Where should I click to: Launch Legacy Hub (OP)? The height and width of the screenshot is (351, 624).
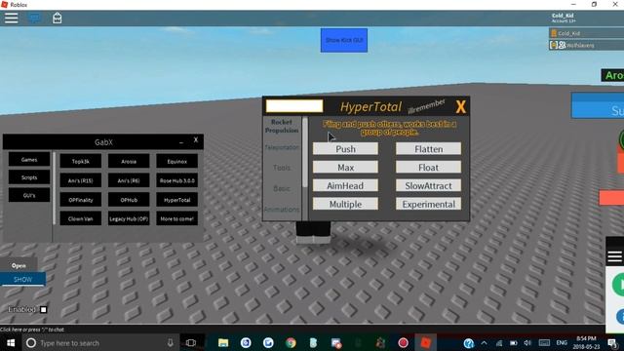point(129,218)
